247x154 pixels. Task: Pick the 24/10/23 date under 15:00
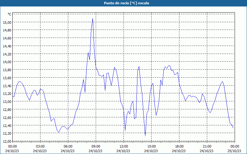[151, 151]
